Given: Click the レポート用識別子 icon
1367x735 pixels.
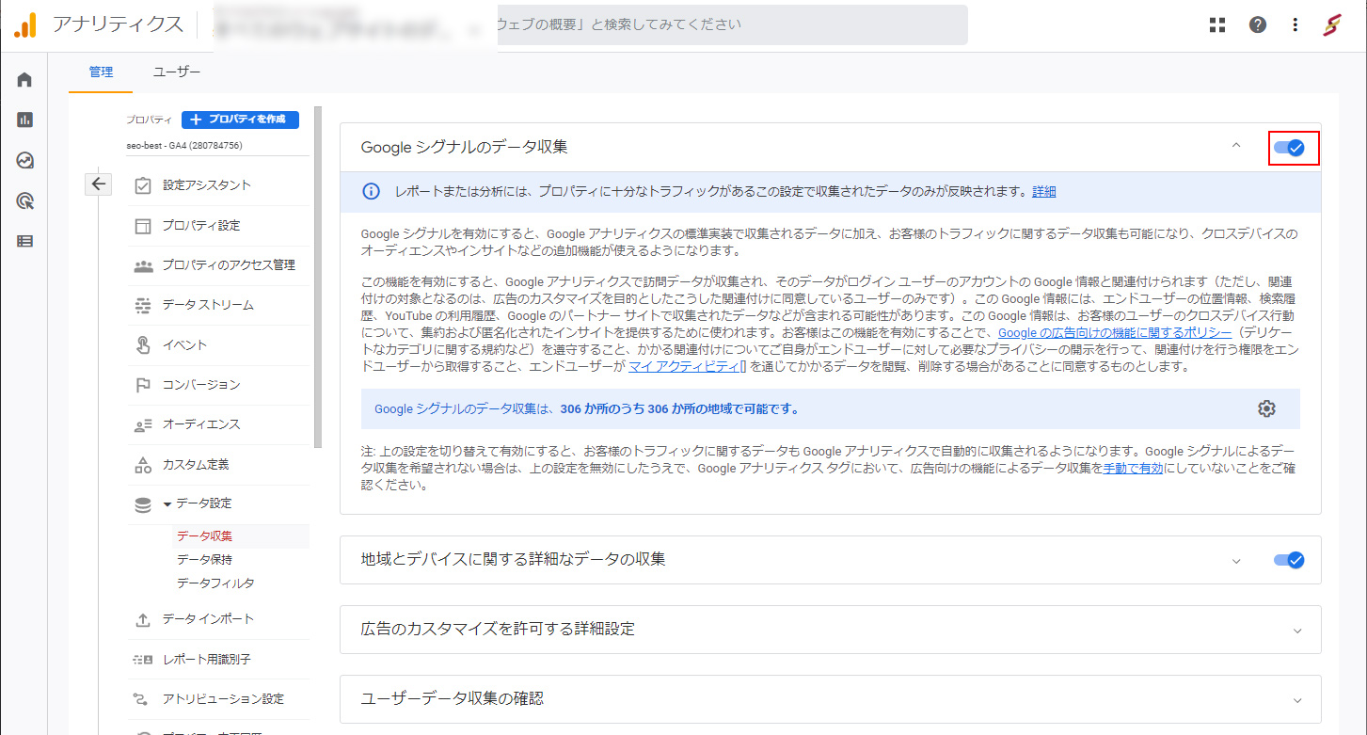Looking at the screenshot, I should pyautogui.click(x=143, y=660).
